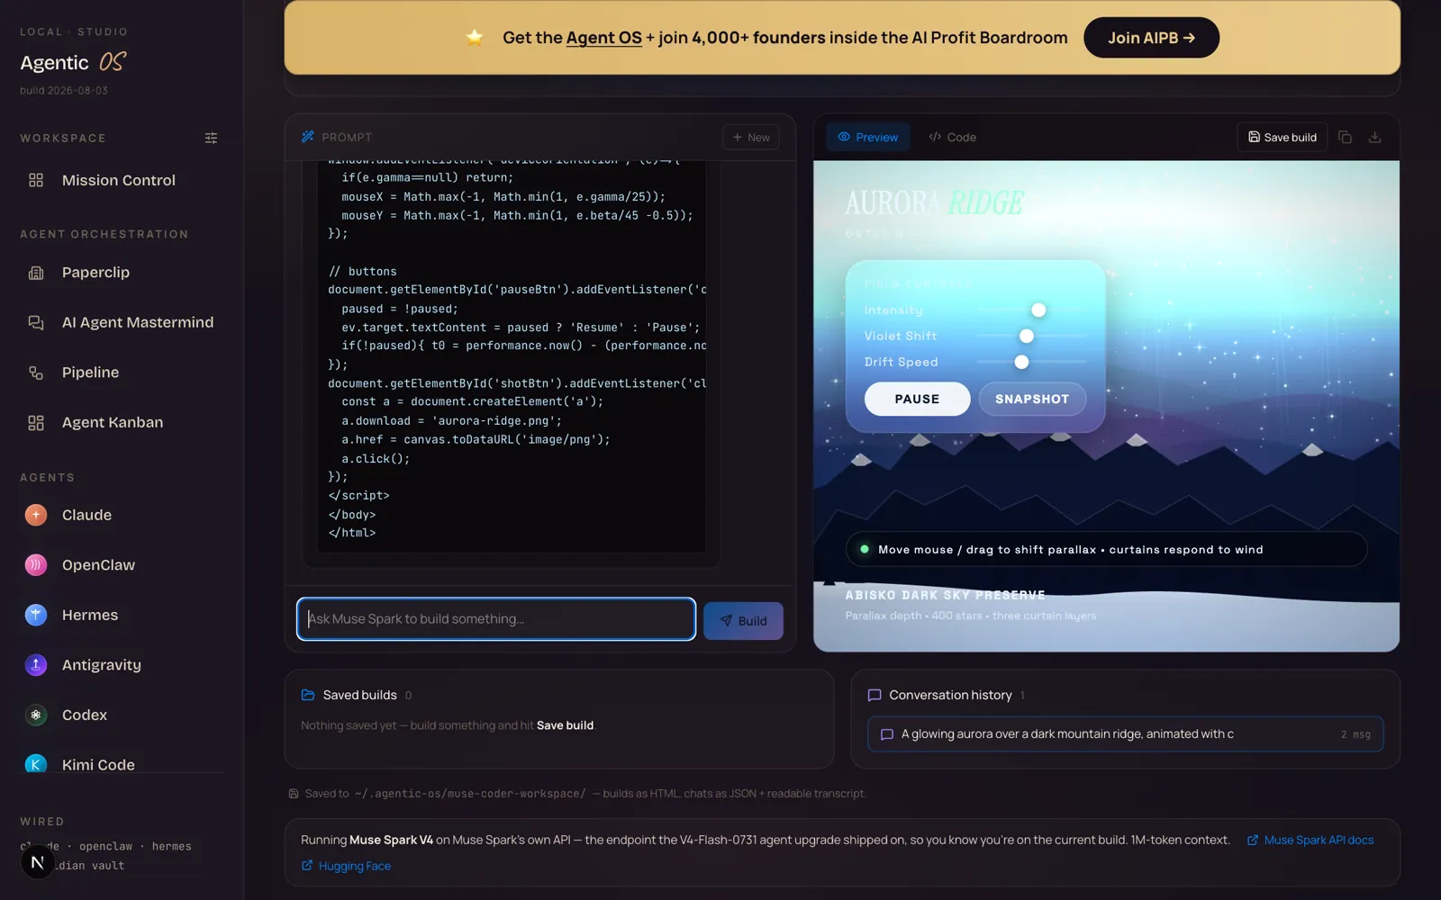Click the '~/.agentic-os/muse-coder-workspace/' path
The height and width of the screenshot is (900, 1441).
pos(470,794)
